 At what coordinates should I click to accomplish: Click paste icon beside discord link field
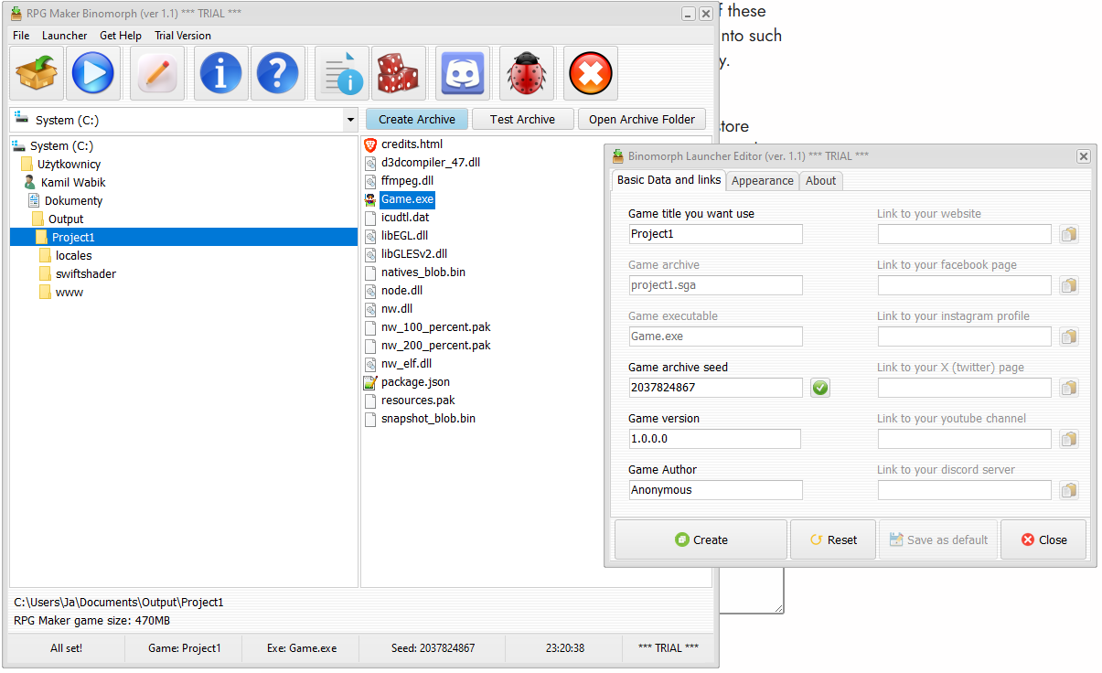pos(1069,490)
